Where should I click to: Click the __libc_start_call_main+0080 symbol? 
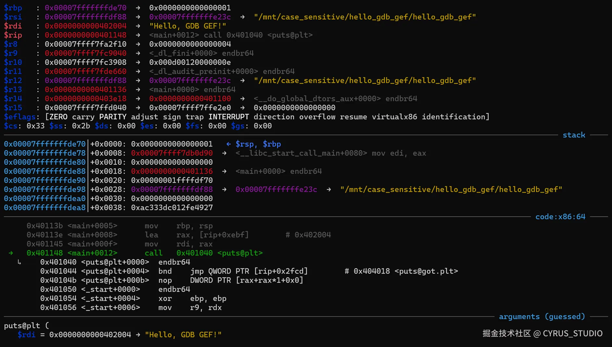click(301, 153)
